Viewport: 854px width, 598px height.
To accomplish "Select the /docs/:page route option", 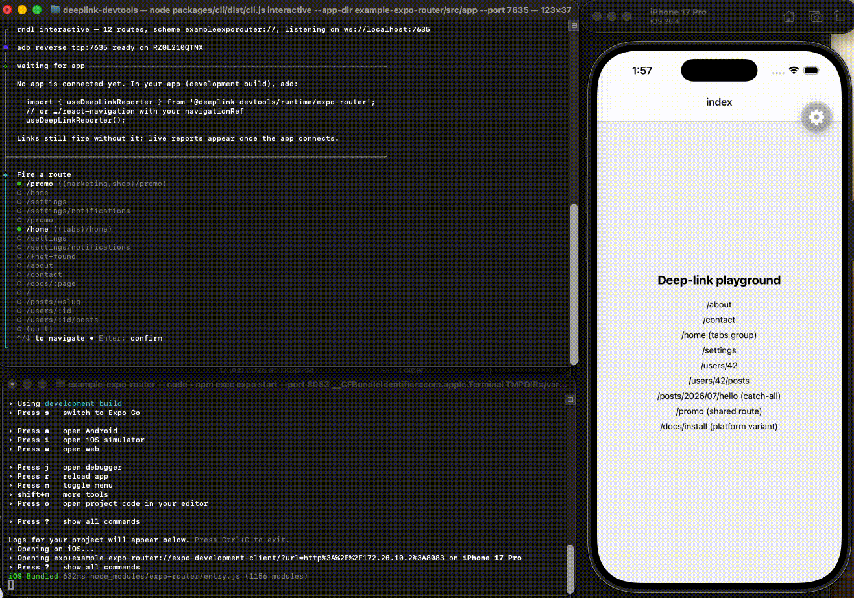I will tap(46, 283).
